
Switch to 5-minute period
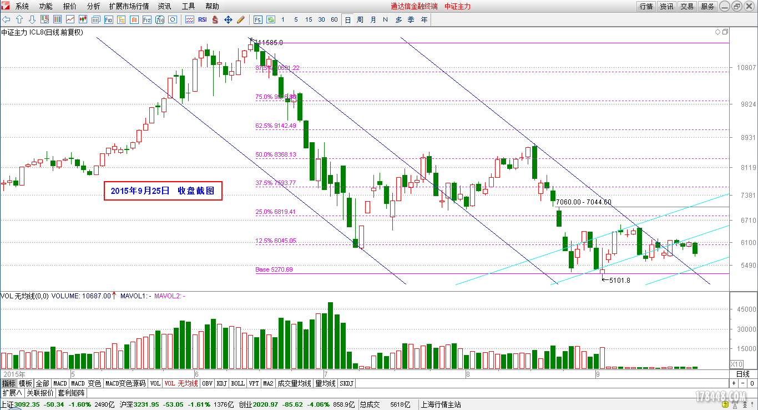(x=296, y=19)
